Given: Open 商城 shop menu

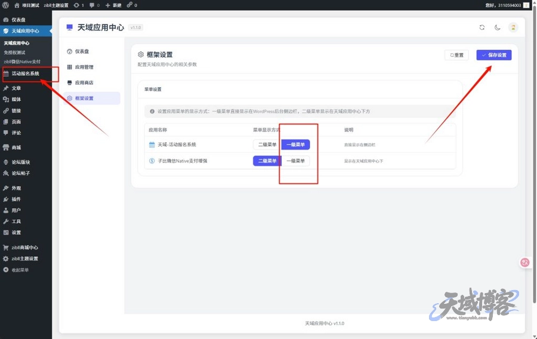Looking at the screenshot, I should point(26,147).
